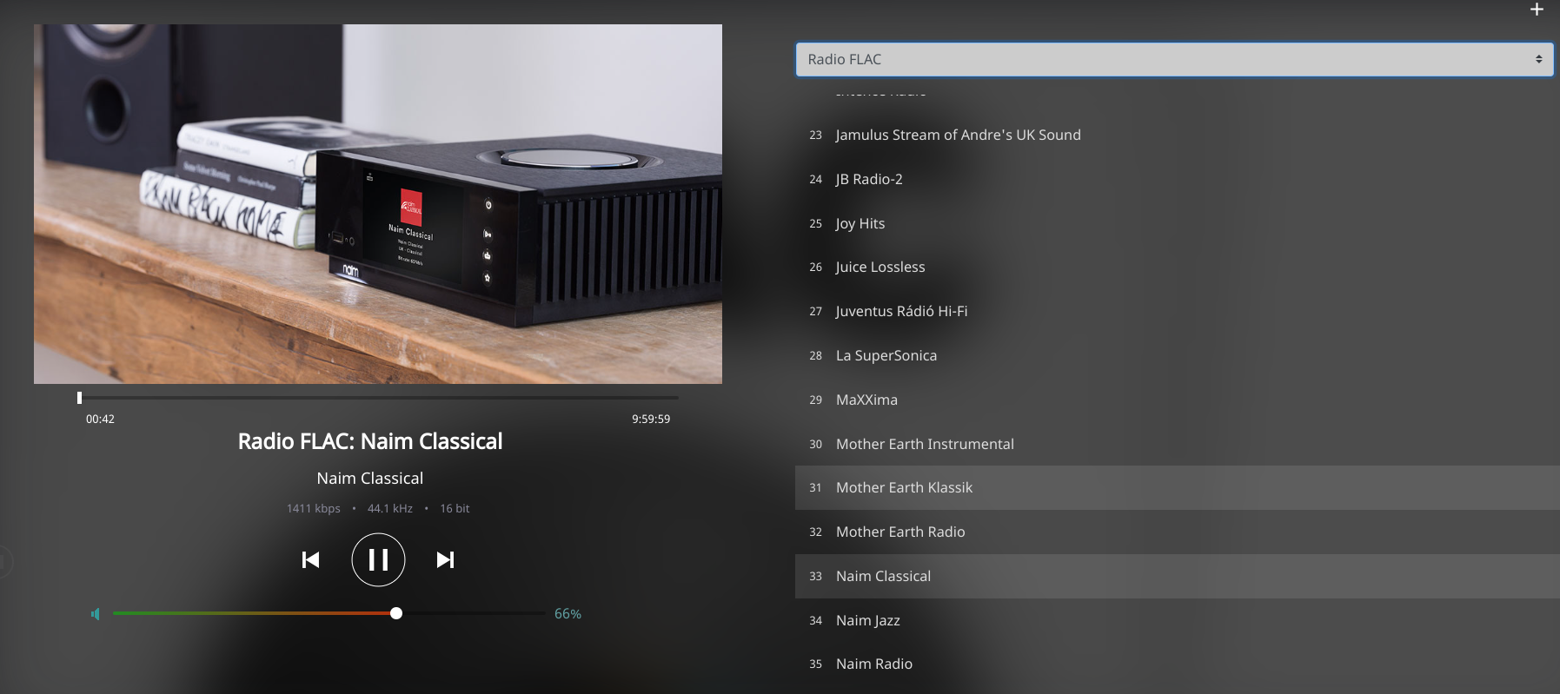Viewport: 1560px width, 694px height.
Task: Select Joy Hits station
Action: click(x=1178, y=223)
